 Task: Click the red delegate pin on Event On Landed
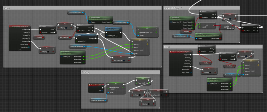103,85
